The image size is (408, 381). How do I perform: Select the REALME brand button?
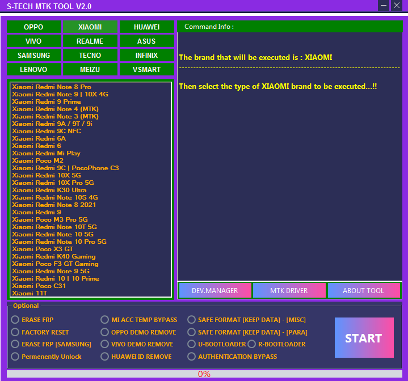(x=90, y=41)
